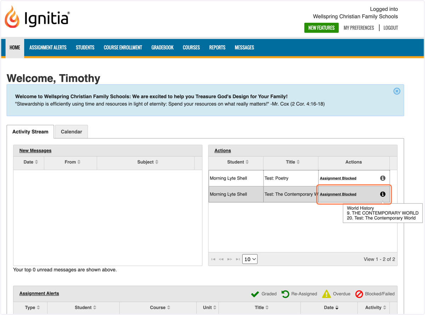The width and height of the screenshot is (425, 315).
Task: Open the Reports menu
Action: tap(217, 47)
